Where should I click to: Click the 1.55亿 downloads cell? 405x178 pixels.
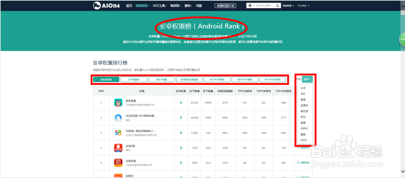pos(194,133)
